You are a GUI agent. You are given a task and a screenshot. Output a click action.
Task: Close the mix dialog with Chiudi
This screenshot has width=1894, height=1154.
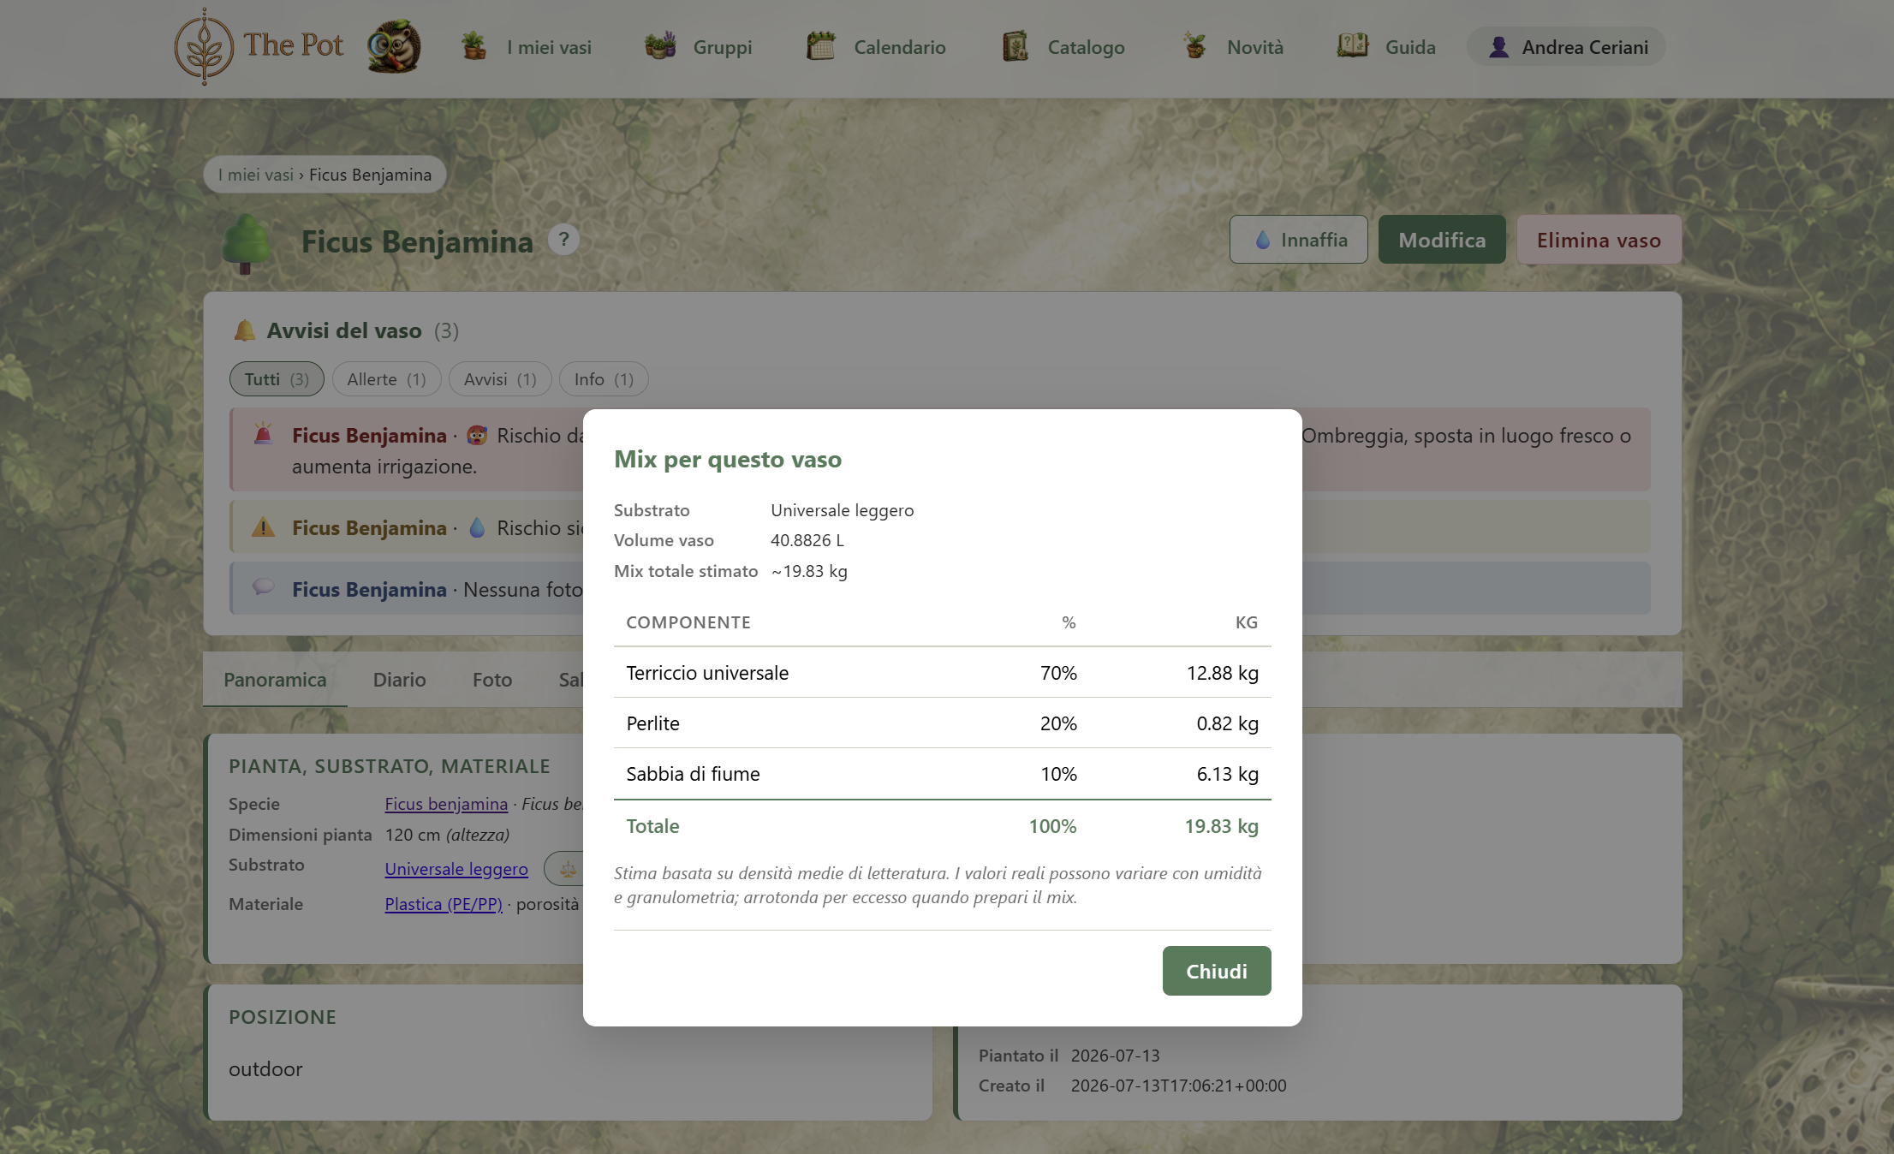[x=1216, y=971]
